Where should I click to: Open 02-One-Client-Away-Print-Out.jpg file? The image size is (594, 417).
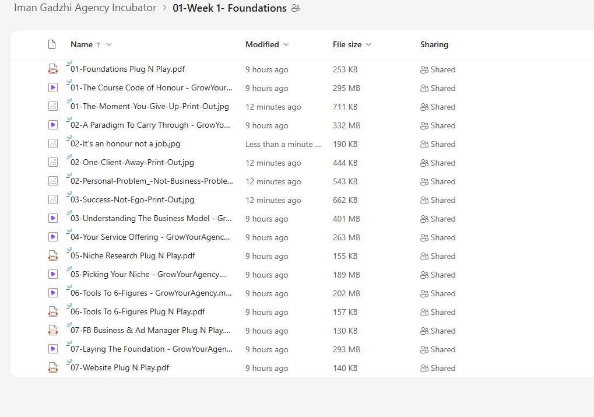pyautogui.click(x=132, y=163)
